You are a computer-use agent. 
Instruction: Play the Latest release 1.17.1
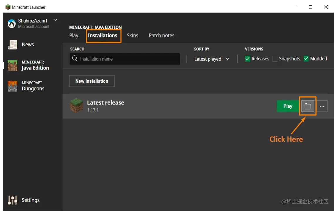287,106
